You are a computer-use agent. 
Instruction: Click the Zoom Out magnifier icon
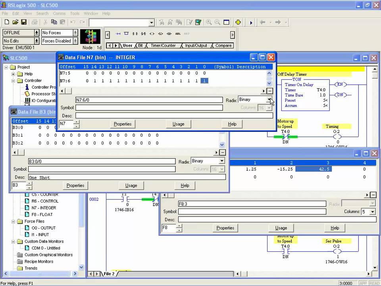[217, 22]
